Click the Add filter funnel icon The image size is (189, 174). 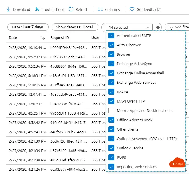click(x=170, y=27)
